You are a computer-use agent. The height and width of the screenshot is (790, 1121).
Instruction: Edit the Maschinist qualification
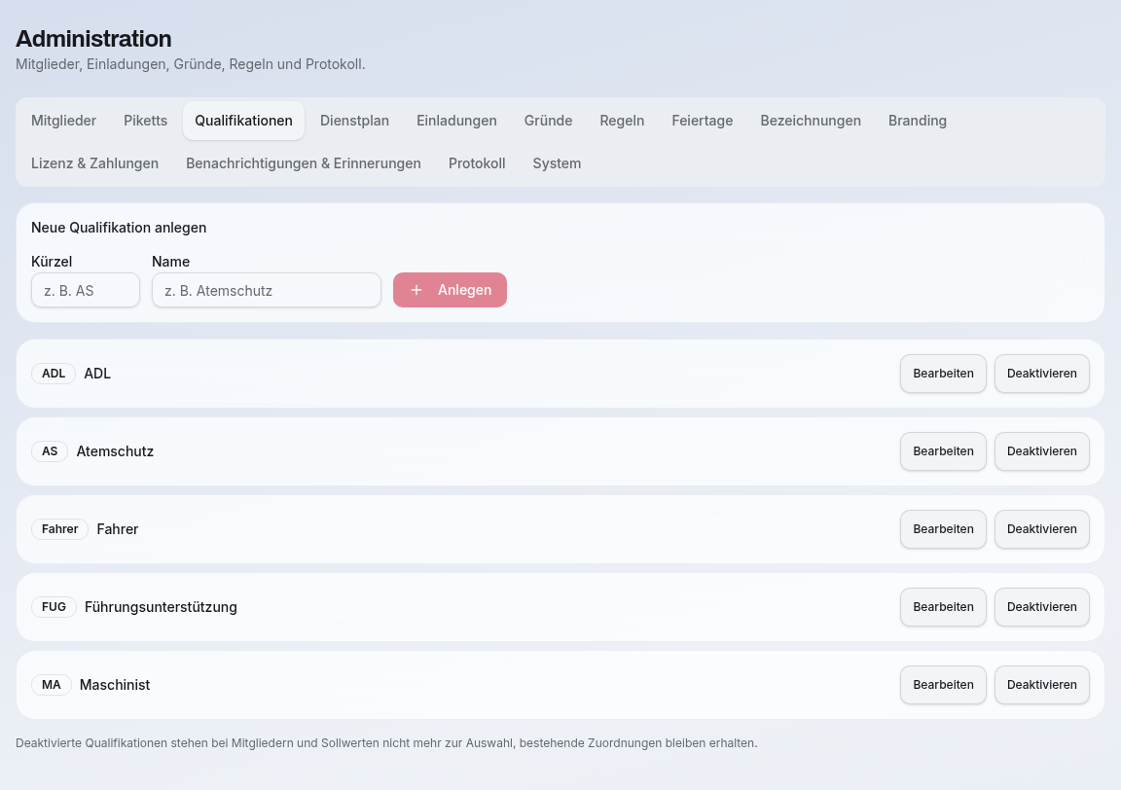click(x=943, y=686)
